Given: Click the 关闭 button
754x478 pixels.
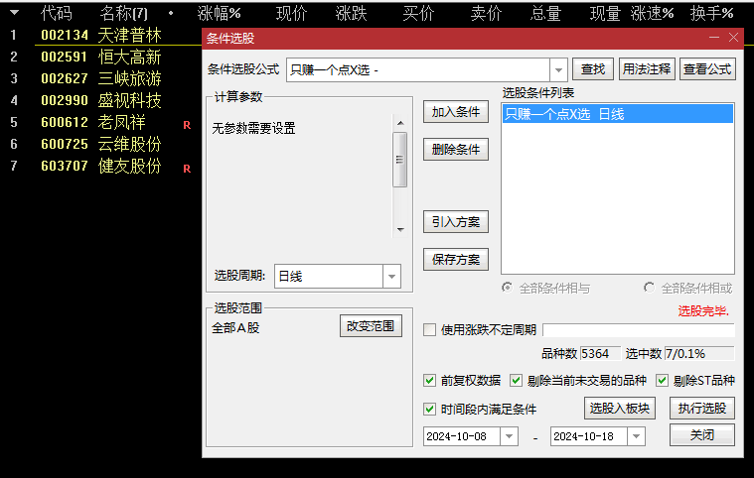Looking at the screenshot, I should tap(702, 434).
